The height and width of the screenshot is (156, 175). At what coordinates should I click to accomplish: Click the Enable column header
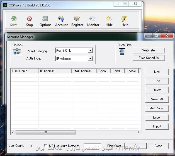click(x=132, y=71)
